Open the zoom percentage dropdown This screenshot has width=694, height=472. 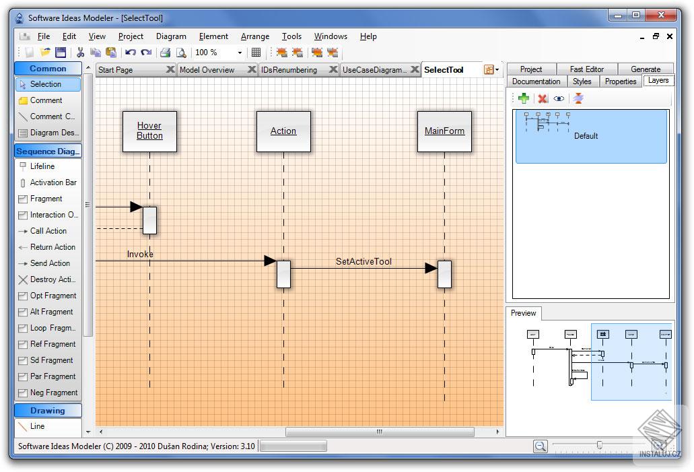(x=239, y=52)
